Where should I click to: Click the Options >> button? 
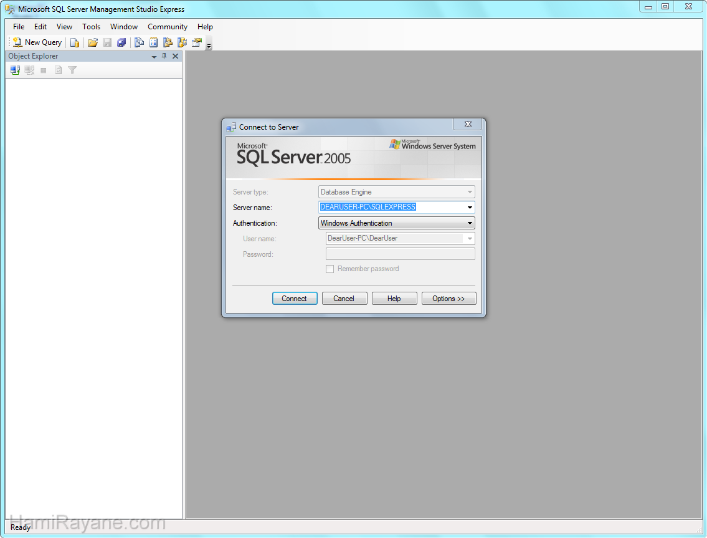(x=448, y=299)
